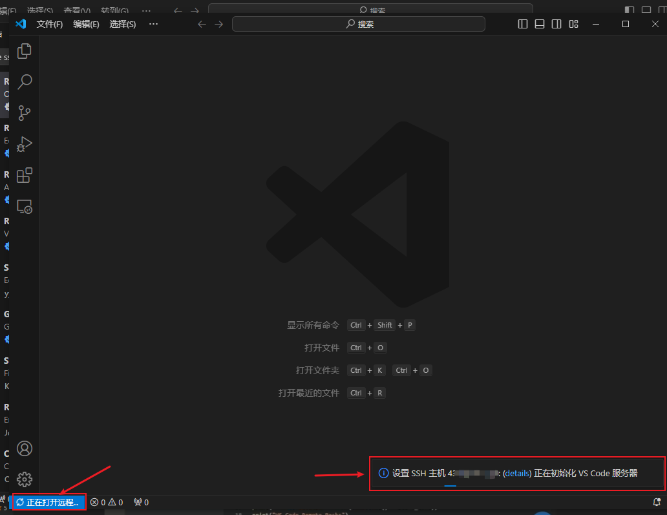667x515 pixels.
Task: Click the info icon in the SSH notification
Action: click(x=384, y=473)
